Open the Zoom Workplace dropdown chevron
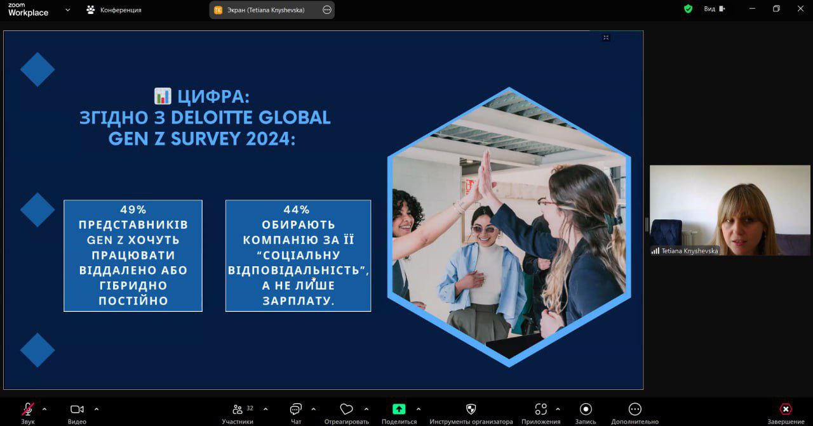The image size is (813, 426). 68,10
